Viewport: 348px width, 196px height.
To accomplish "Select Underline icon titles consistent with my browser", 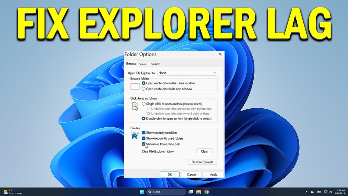I will (x=149, y=109).
